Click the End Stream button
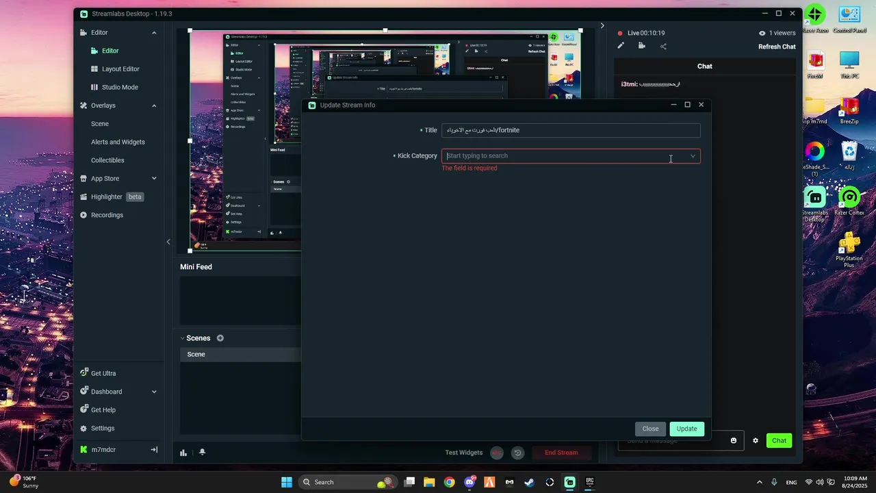 561,453
